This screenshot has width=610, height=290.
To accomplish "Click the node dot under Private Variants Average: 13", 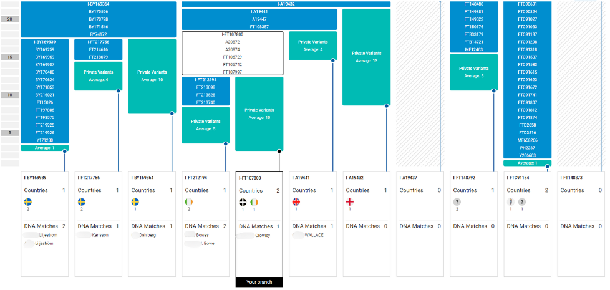I will 386,105.
